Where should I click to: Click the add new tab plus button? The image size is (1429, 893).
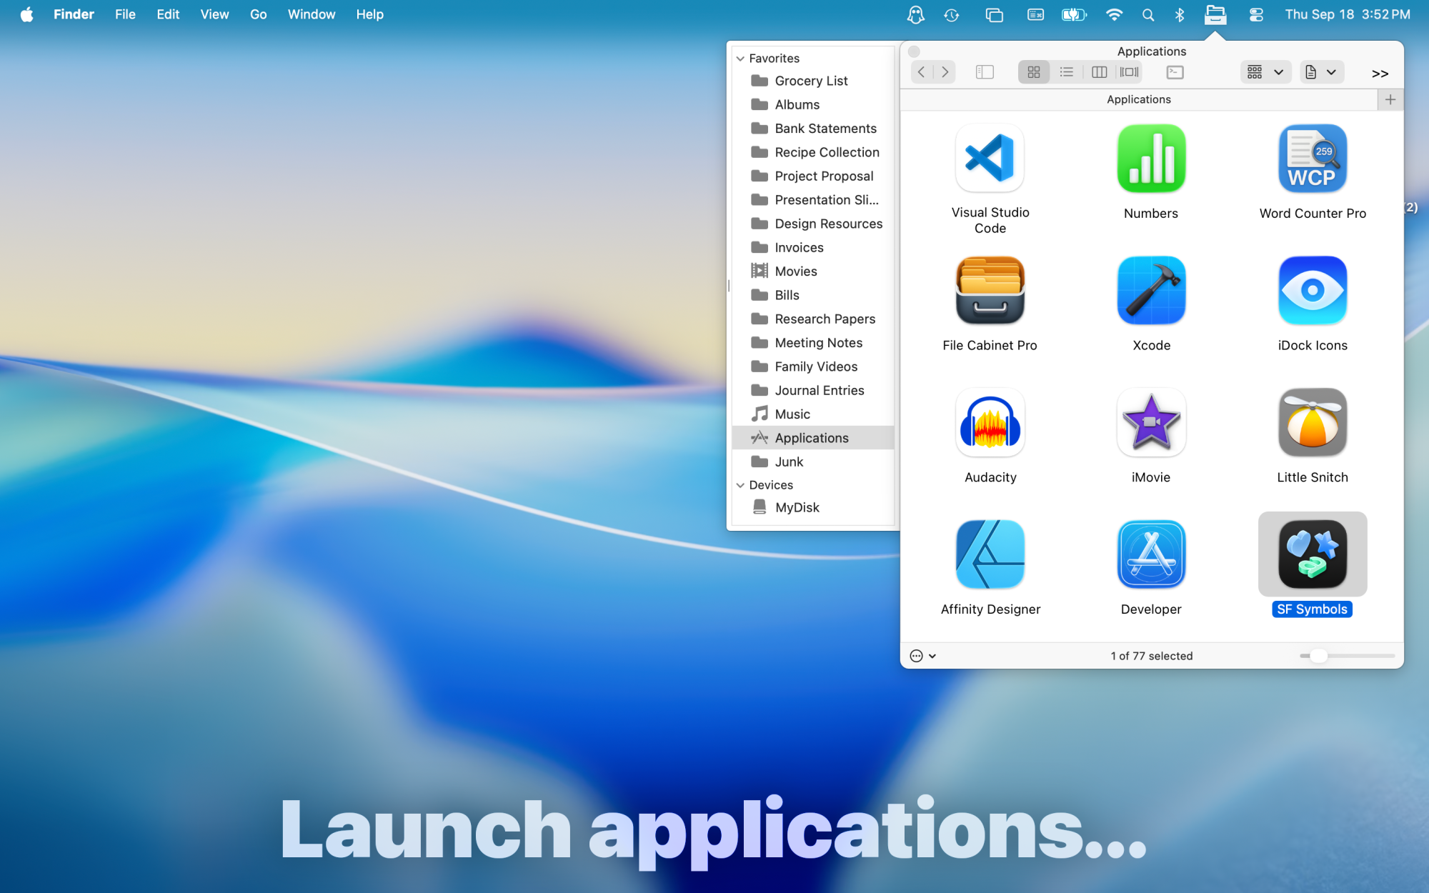[x=1390, y=99]
